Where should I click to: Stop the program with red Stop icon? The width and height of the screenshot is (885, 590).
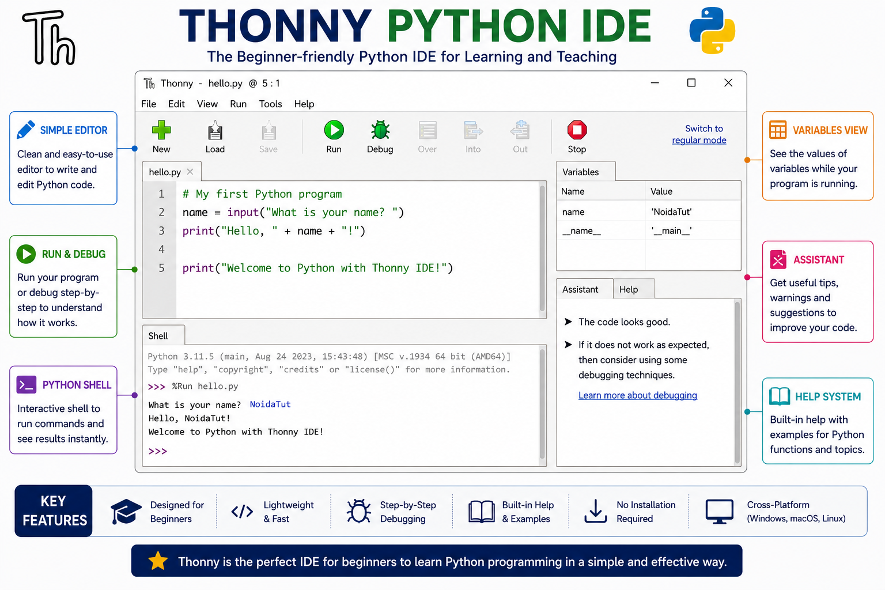tap(577, 130)
